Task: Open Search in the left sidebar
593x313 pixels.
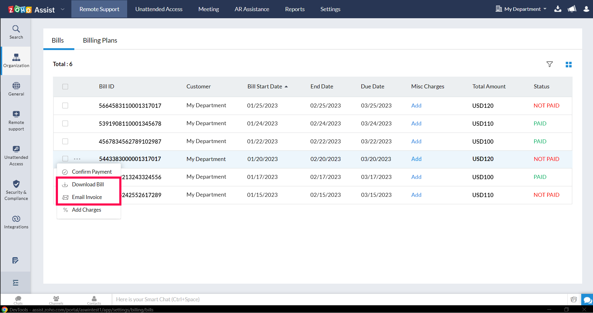Action: click(x=16, y=32)
